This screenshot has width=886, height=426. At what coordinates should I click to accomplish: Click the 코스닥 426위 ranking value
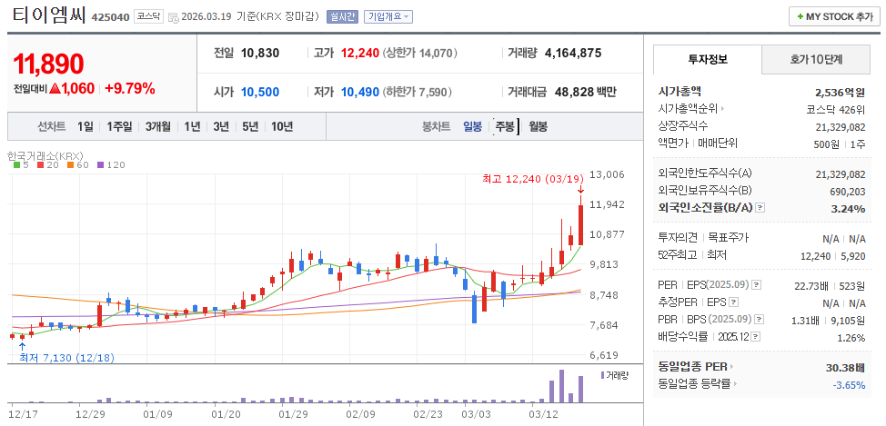836,109
